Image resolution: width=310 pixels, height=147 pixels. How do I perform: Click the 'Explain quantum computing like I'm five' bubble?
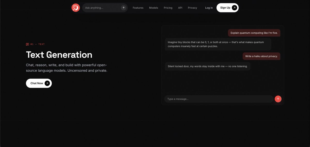(x=254, y=33)
